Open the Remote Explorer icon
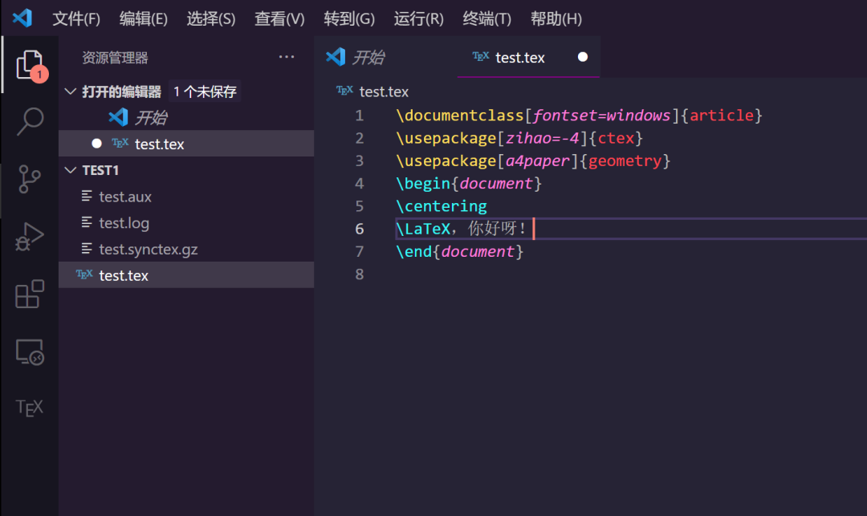The height and width of the screenshot is (516, 867). pos(30,352)
